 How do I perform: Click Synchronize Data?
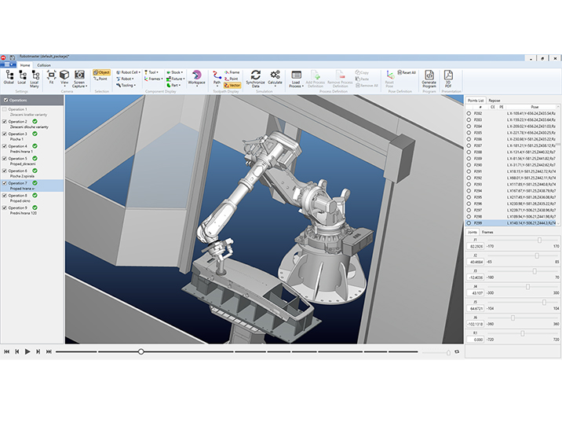[255, 79]
